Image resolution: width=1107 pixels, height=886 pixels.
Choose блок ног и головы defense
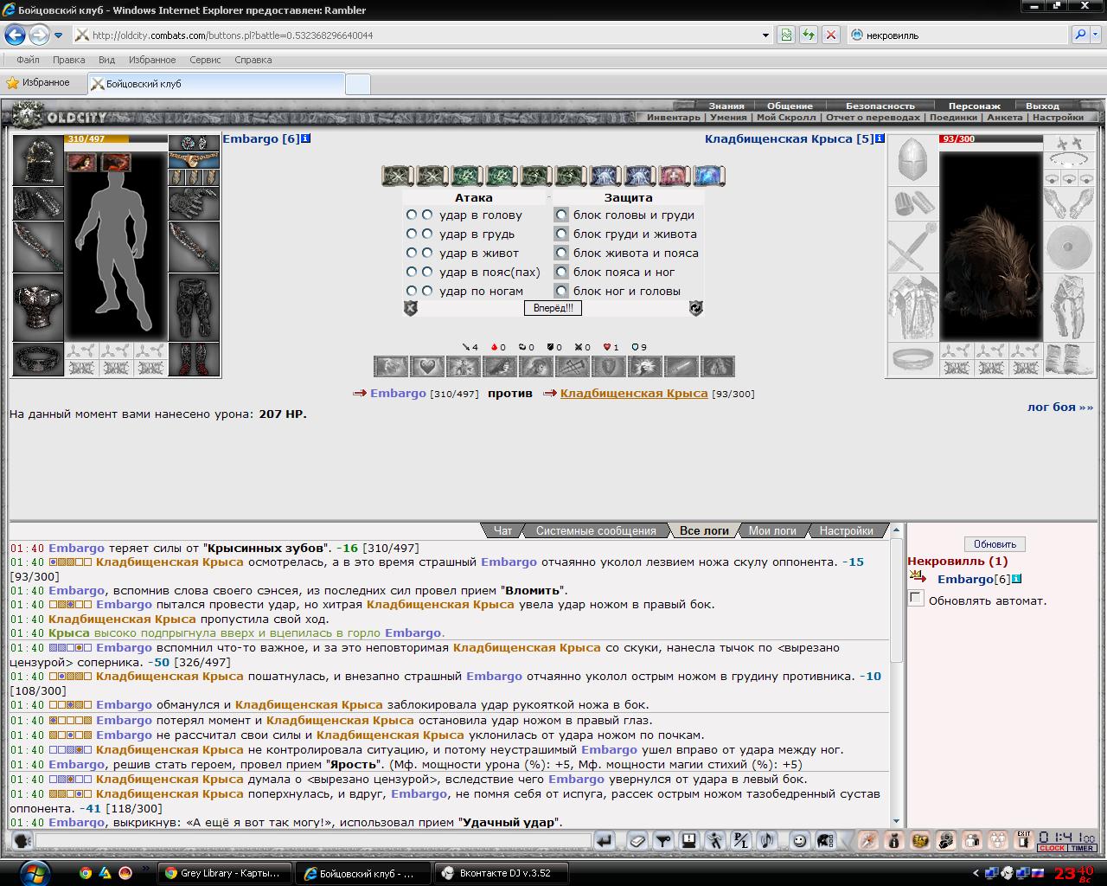[x=562, y=291]
